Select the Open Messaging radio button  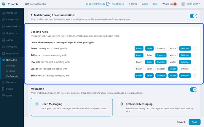37,104
